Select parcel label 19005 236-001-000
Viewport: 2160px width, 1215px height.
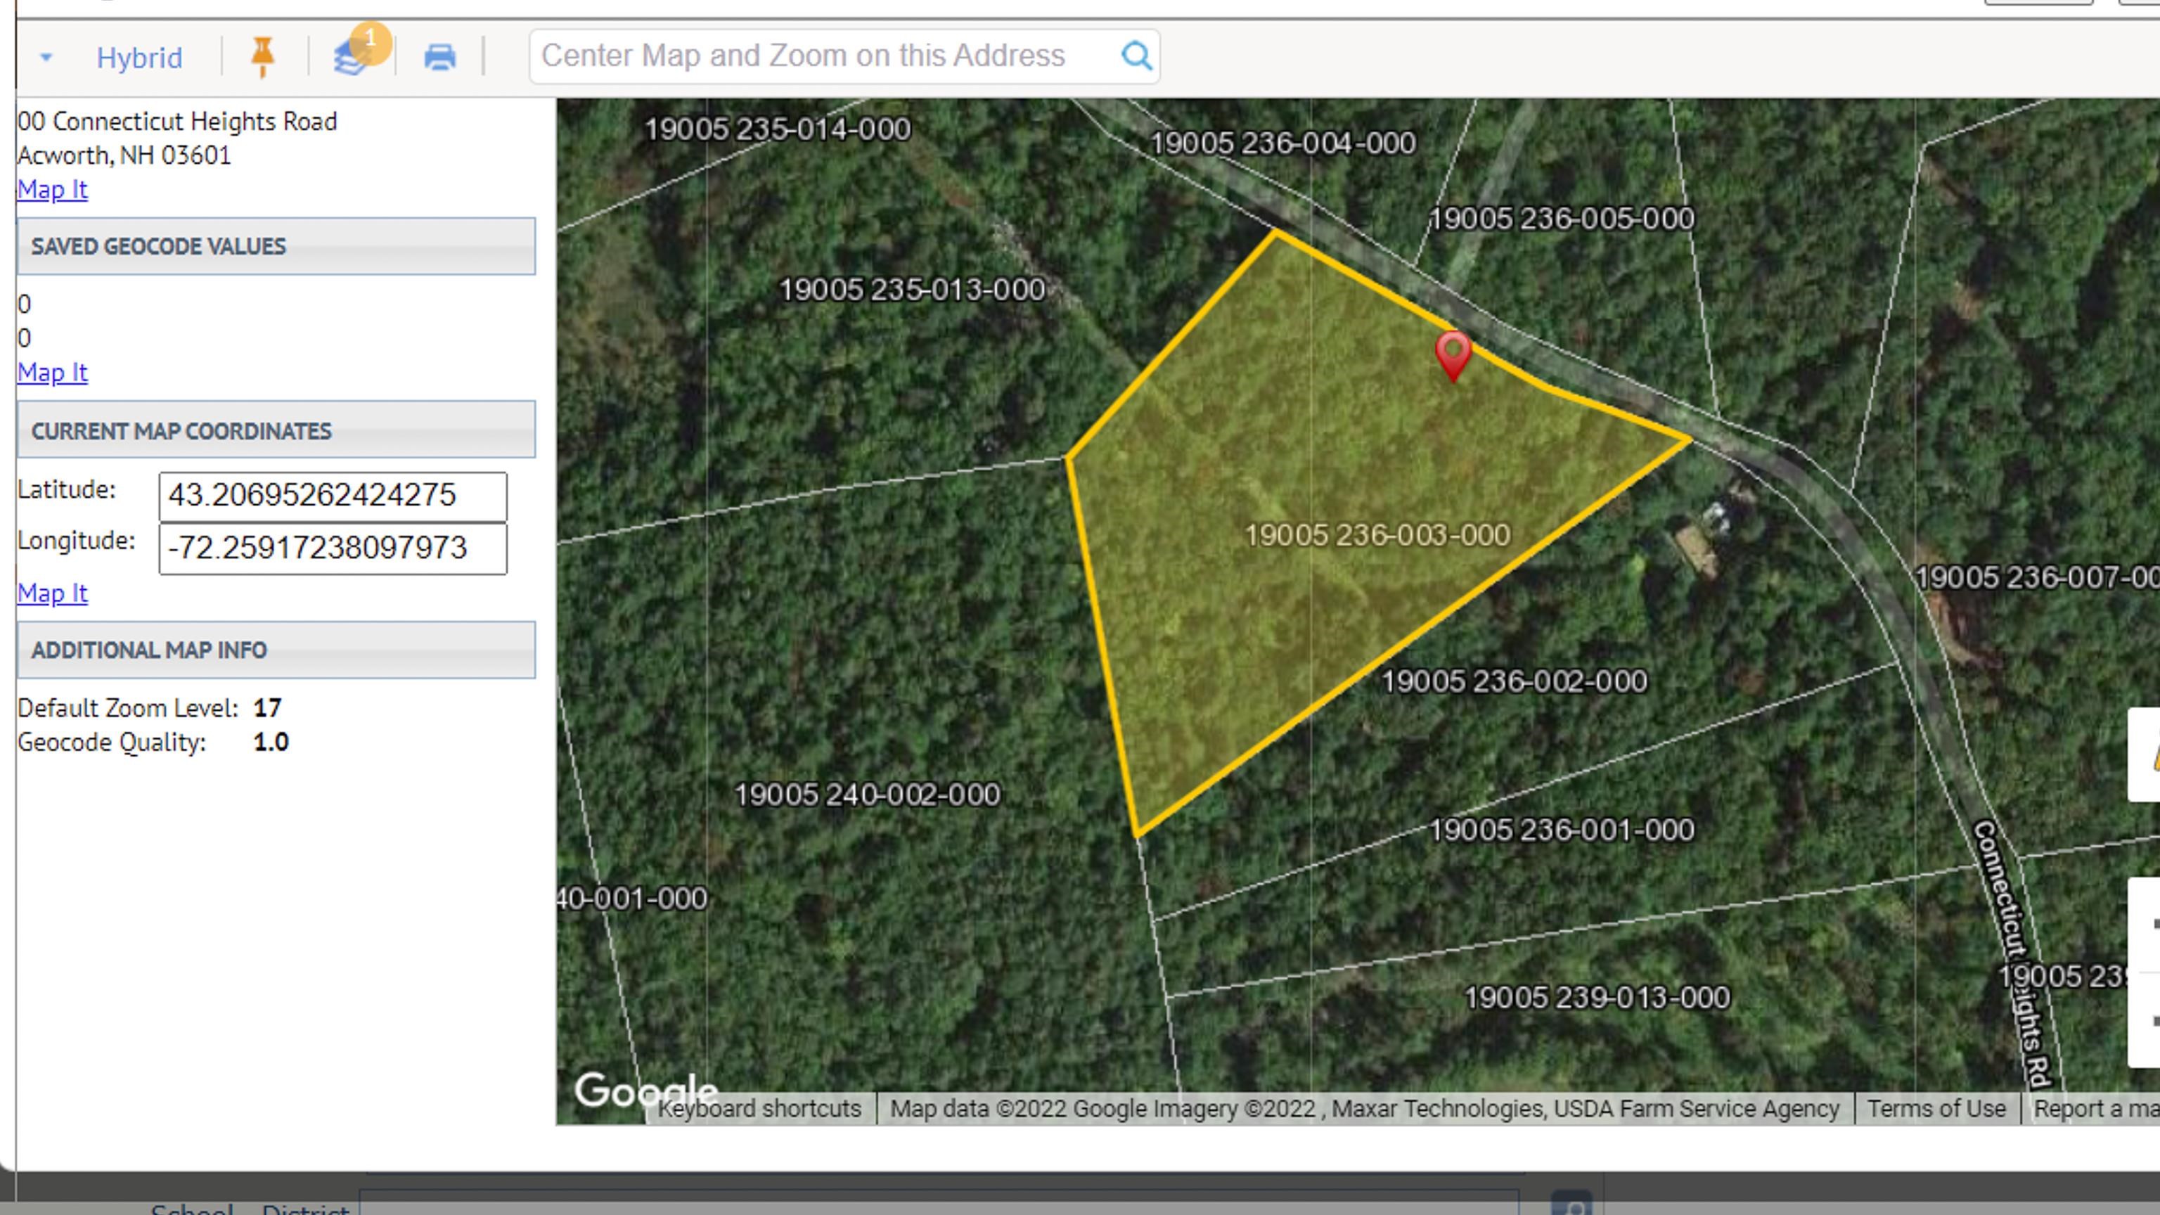click(1562, 830)
